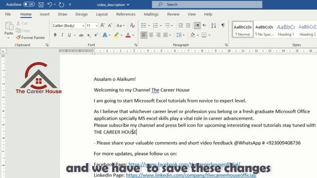Click the Cut button
The image size is (317, 178).
(22, 23)
